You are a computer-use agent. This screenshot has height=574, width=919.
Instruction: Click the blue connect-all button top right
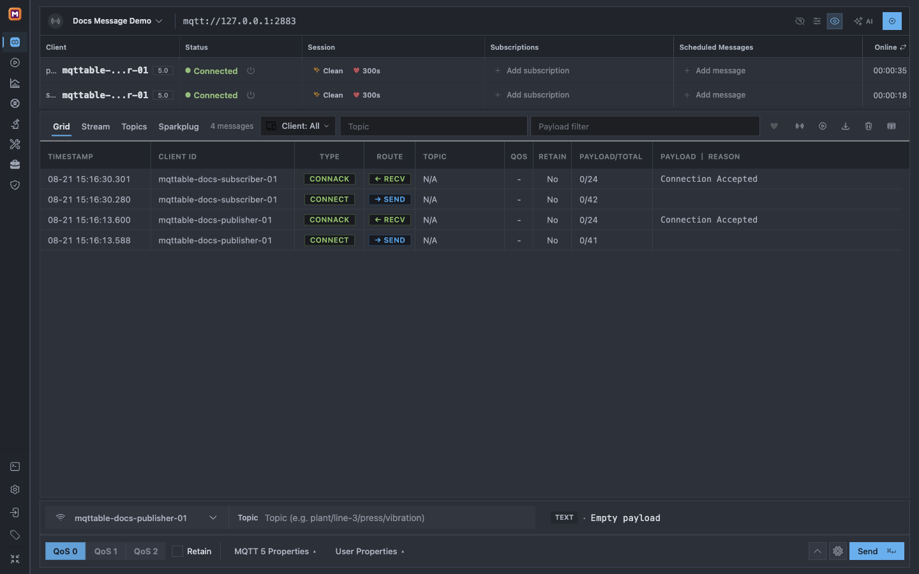click(892, 21)
